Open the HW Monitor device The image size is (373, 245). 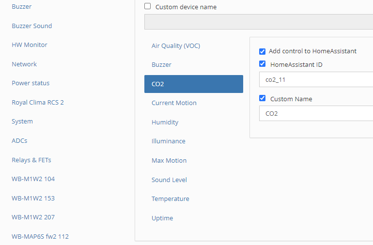coord(30,45)
